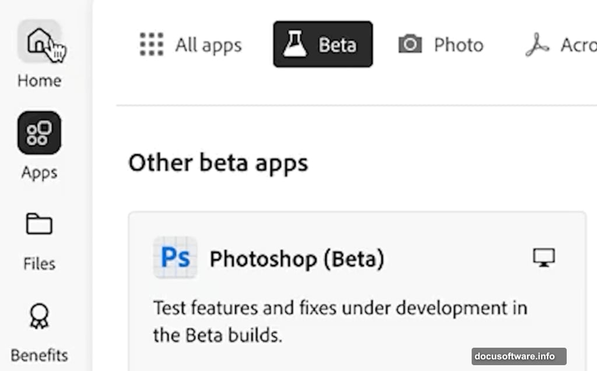597x371 pixels.
Task: Switch to the All apps tab text
Action: pyautogui.click(x=208, y=45)
